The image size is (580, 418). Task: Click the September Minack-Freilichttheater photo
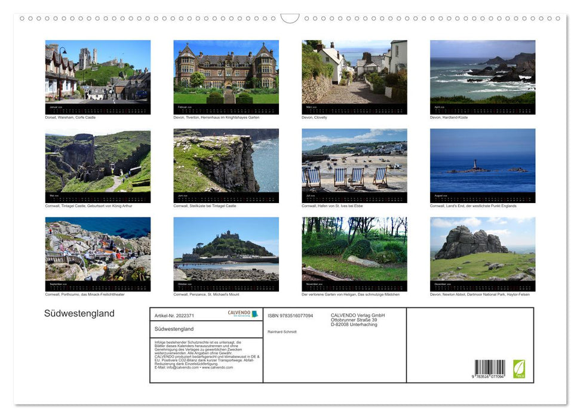[98, 253]
